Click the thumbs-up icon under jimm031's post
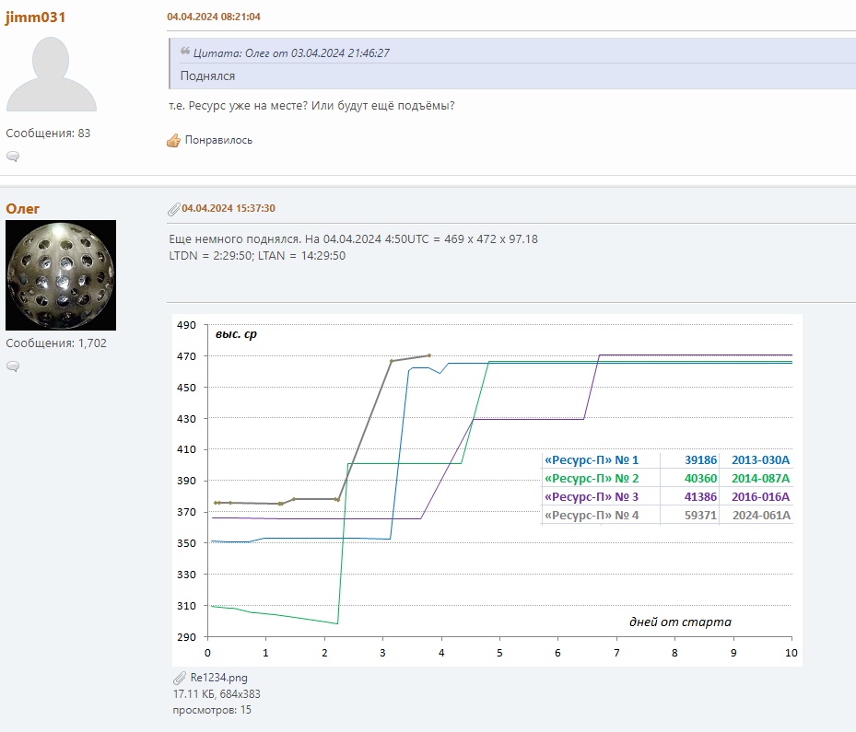The width and height of the screenshot is (856, 732). (173, 141)
